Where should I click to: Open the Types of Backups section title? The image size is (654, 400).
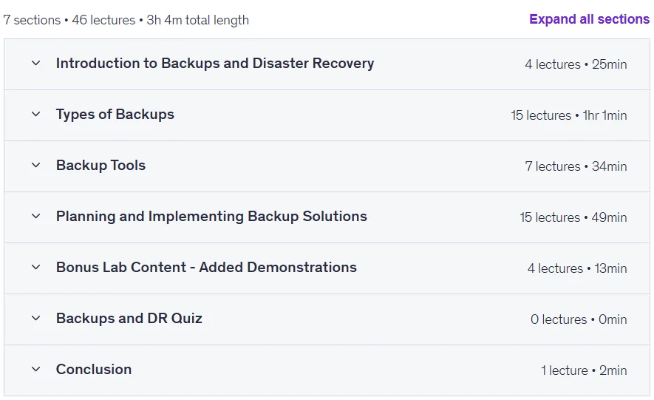[x=115, y=115]
